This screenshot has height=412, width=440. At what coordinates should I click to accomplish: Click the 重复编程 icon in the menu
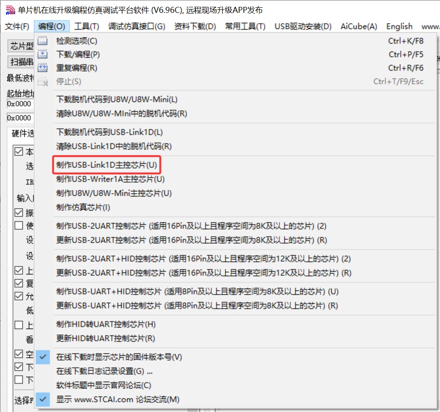[x=43, y=68]
